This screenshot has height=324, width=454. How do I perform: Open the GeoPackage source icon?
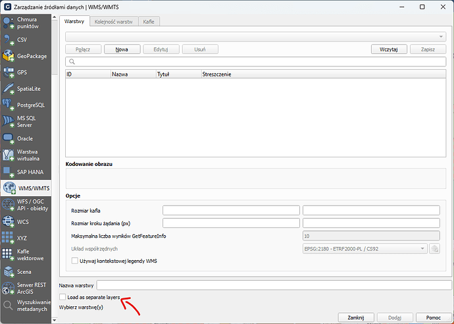point(9,57)
